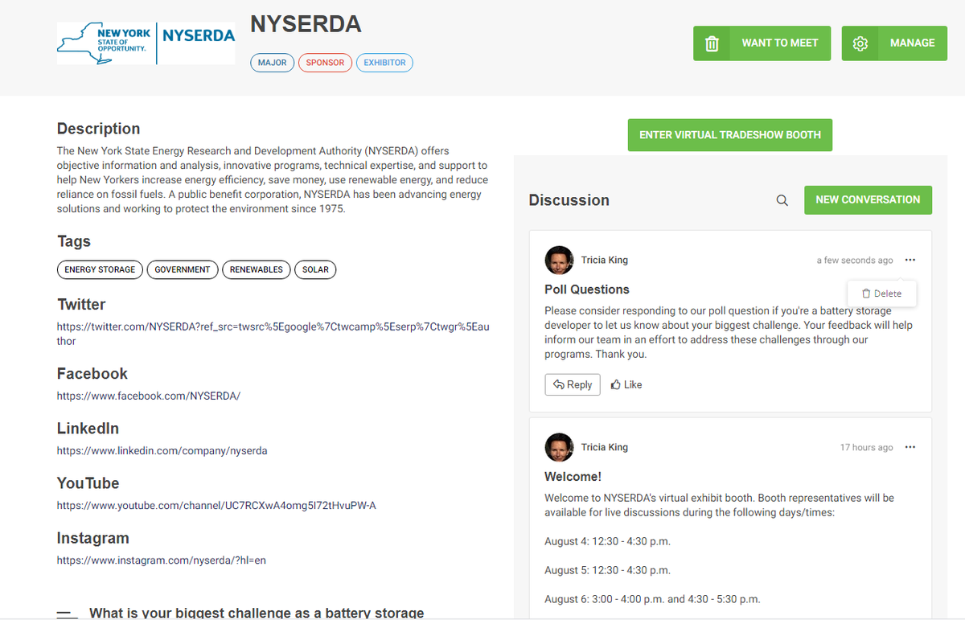This screenshot has width=965, height=624.
Task: Select Delete from the post menu
Action: tap(881, 294)
